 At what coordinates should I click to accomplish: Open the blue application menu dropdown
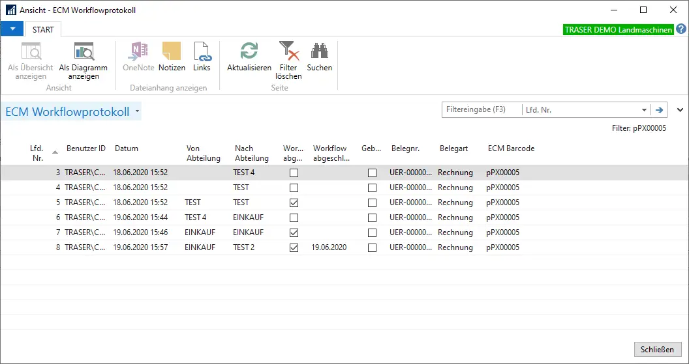[12, 29]
